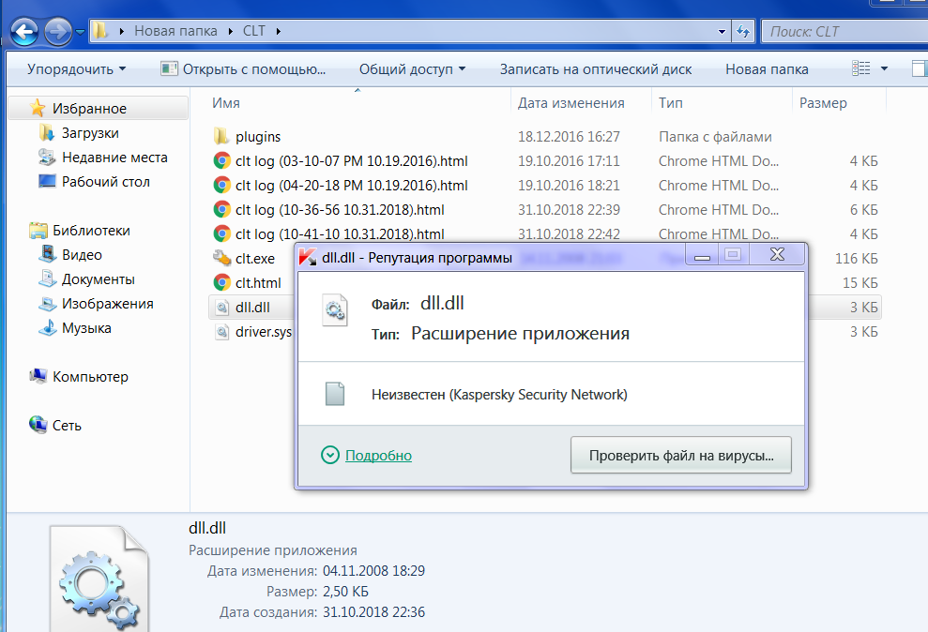Screen dimensions: 928x632
Task: Open the 'Упорядочить' menu
Action: pos(76,69)
